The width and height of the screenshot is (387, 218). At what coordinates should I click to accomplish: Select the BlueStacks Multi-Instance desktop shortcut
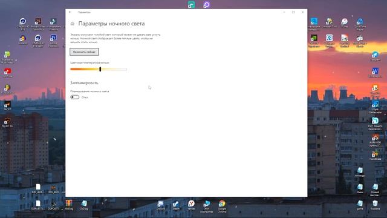pyautogui.click(x=7, y=58)
